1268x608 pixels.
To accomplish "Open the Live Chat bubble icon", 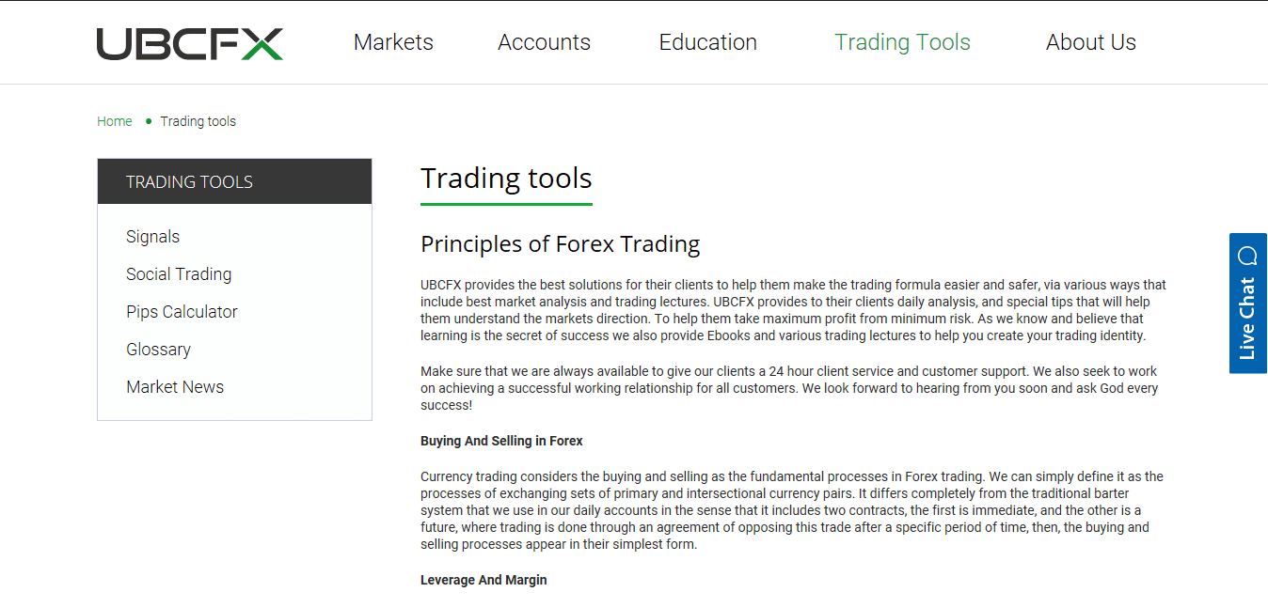I will pyautogui.click(x=1248, y=253).
